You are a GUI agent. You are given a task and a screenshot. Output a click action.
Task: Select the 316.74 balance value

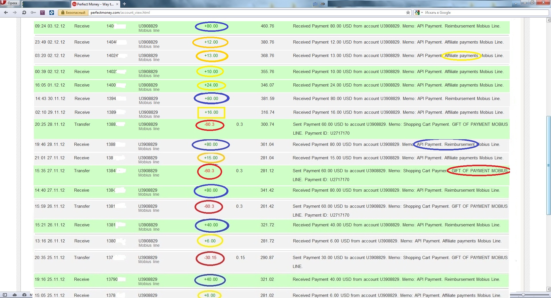tap(268, 112)
